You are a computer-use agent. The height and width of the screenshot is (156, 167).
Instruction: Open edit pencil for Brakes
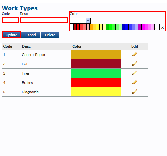[x=135, y=82]
